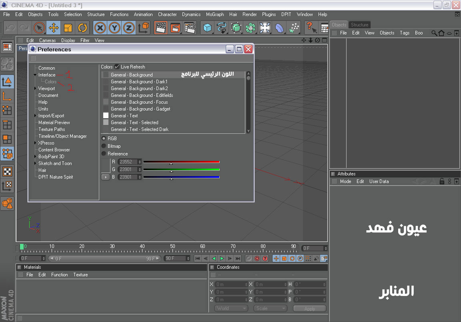Toggle move keyframe recording icon in timeline

pyautogui.click(x=276, y=258)
